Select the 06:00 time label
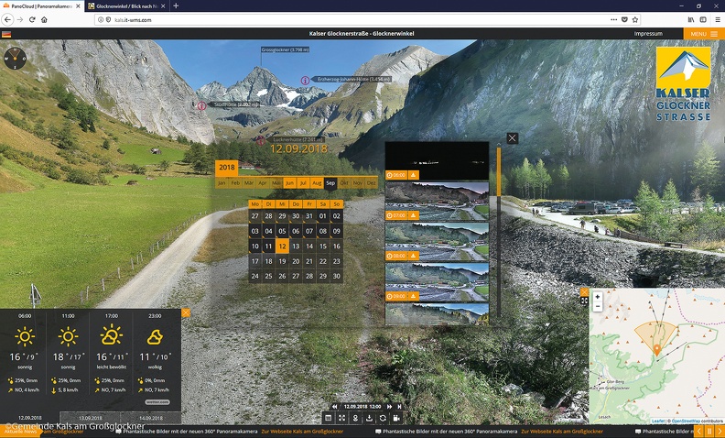The image size is (725, 438). point(396,175)
